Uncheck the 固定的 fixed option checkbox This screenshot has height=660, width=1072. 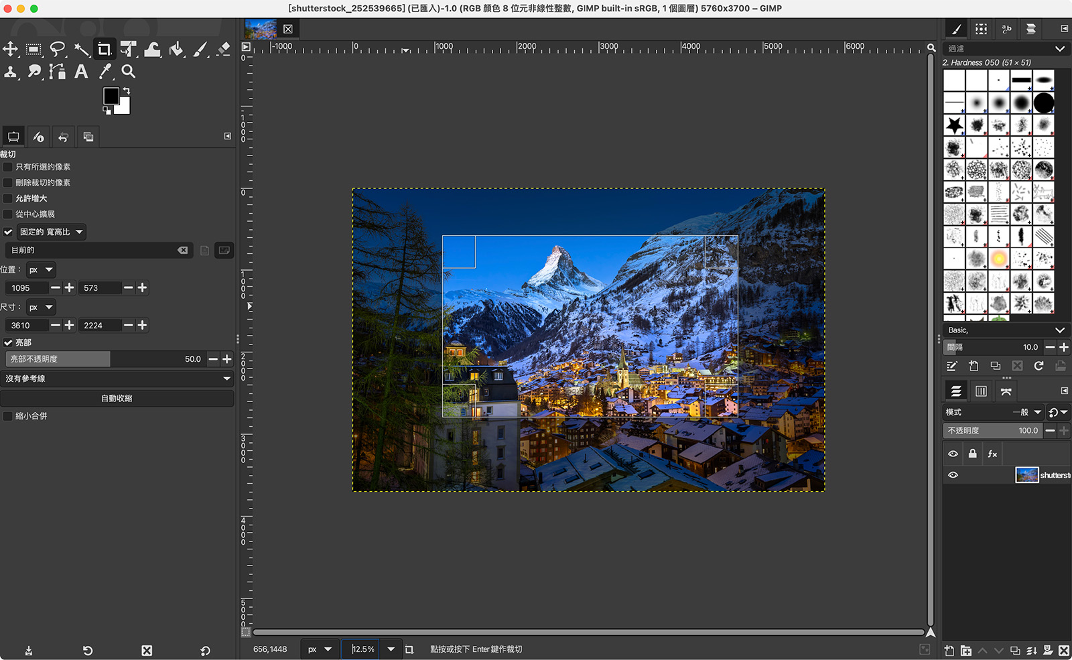click(8, 232)
